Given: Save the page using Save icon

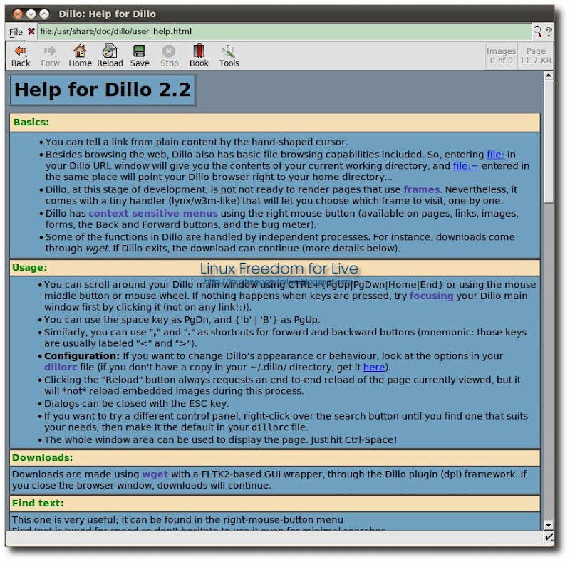Looking at the screenshot, I should click(x=140, y=55).
